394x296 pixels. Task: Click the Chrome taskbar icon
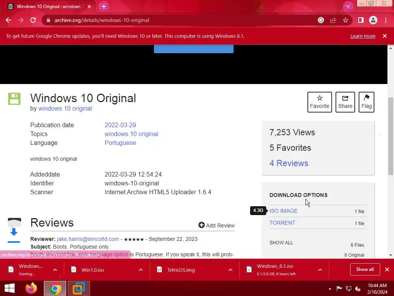point(55,288)
